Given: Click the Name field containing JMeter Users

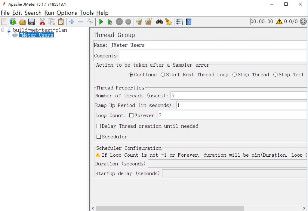Looking at the screenshot, I should pos(208,45).
